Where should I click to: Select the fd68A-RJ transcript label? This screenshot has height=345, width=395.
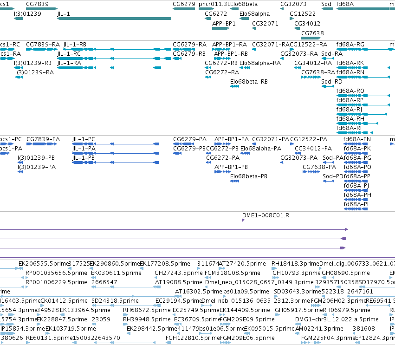(349, 110)
